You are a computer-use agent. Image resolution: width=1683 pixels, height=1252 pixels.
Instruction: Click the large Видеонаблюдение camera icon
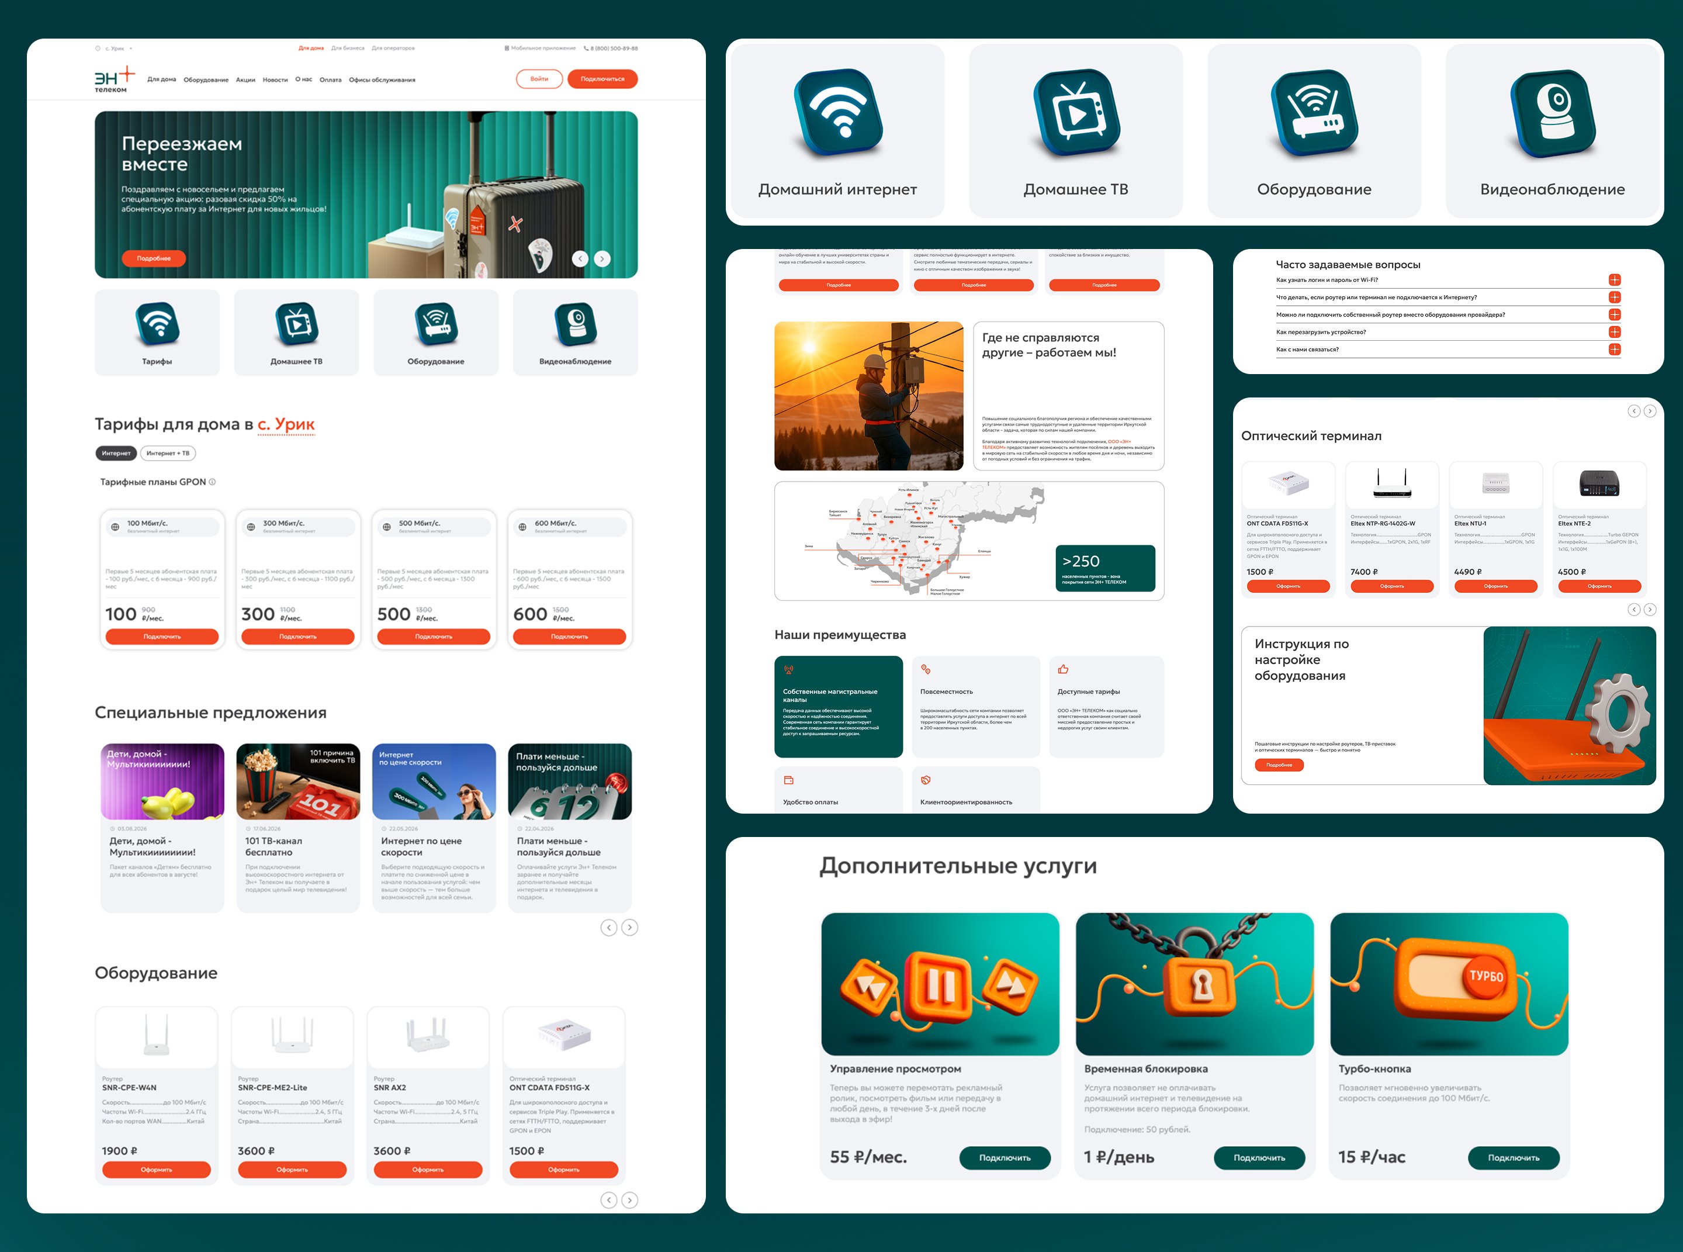(1553, 113)
